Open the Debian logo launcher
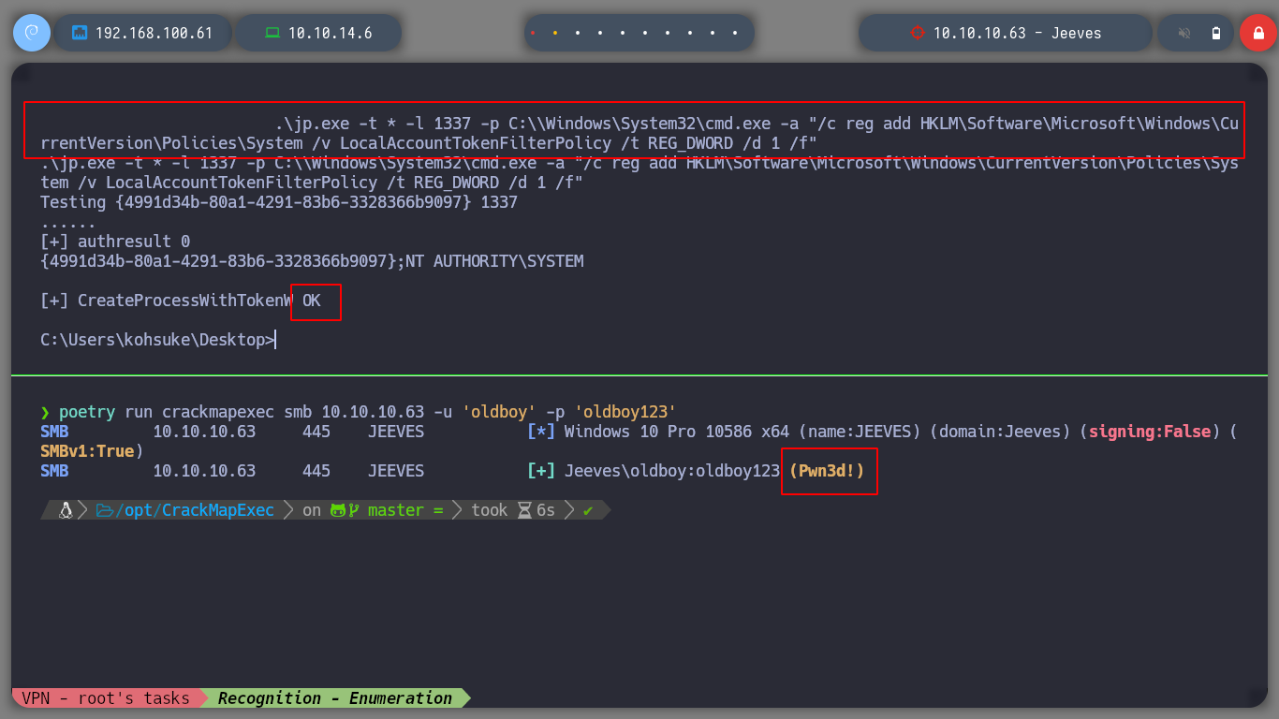Screen dimensions: 1279x719 32,33
